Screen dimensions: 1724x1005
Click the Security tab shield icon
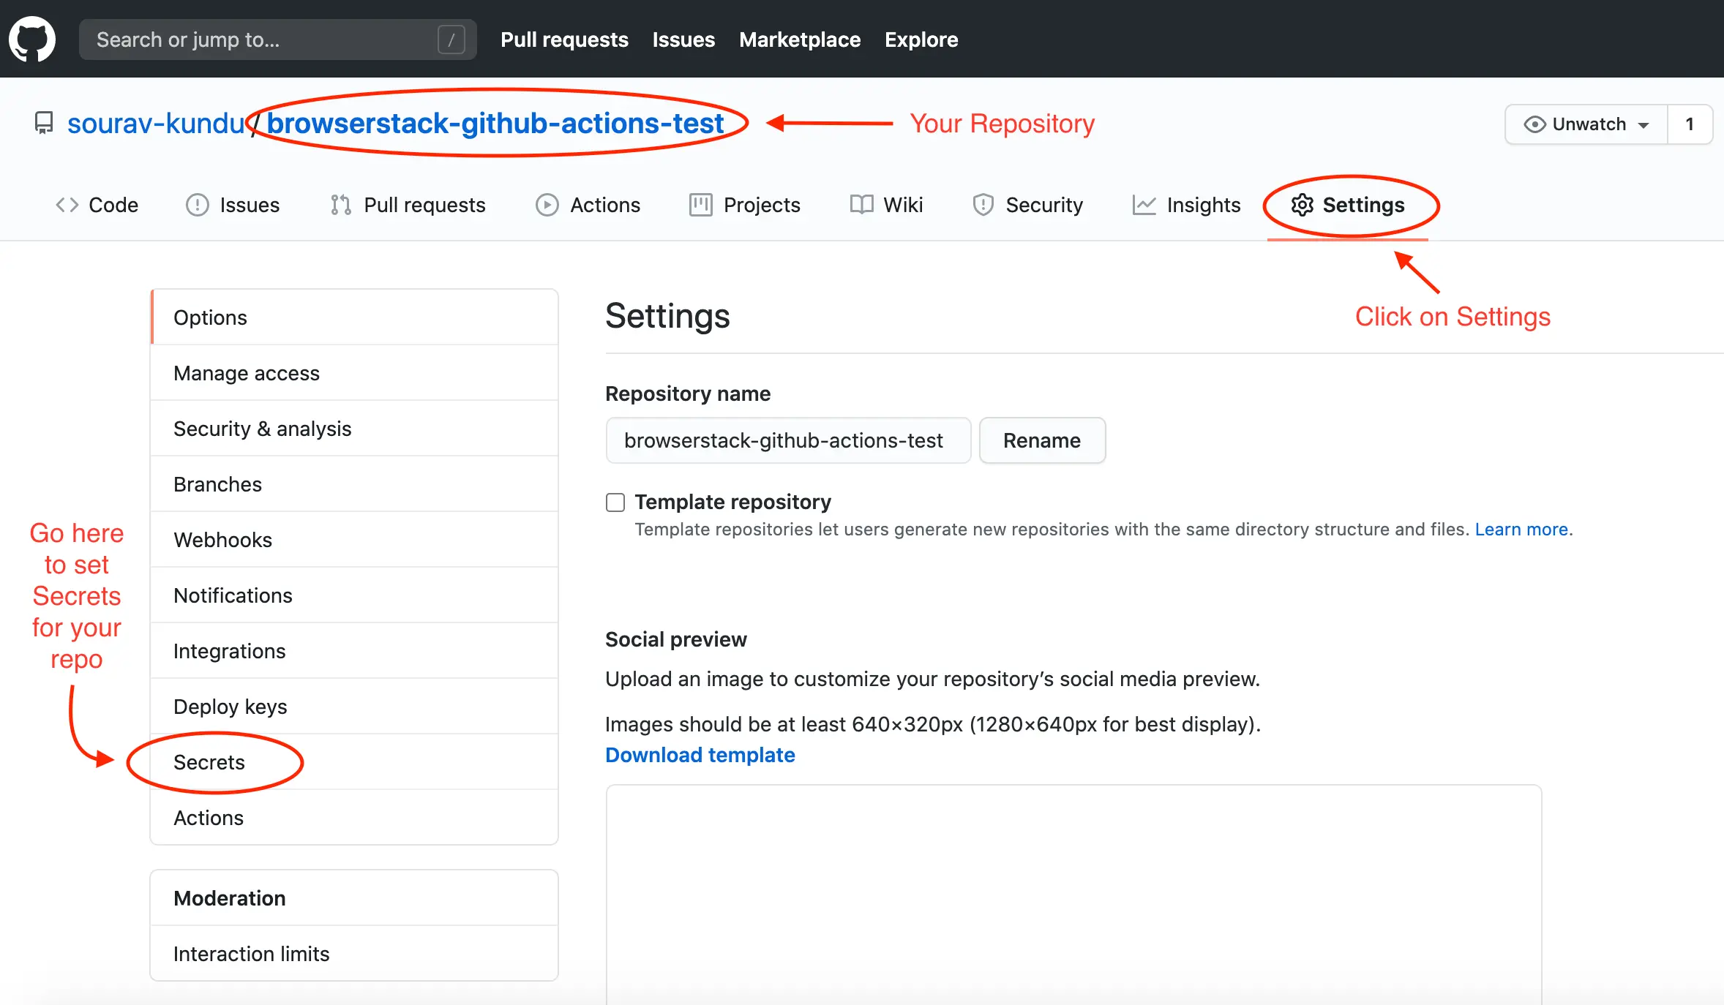983,205
